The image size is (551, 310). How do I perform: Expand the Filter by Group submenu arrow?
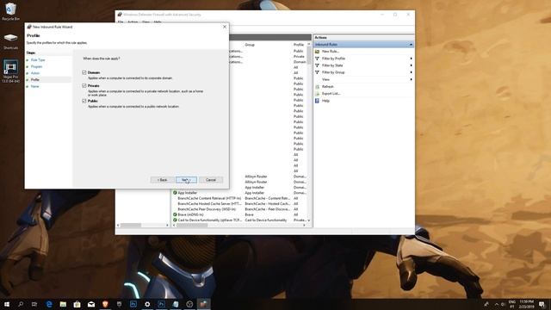coord(411,72)
